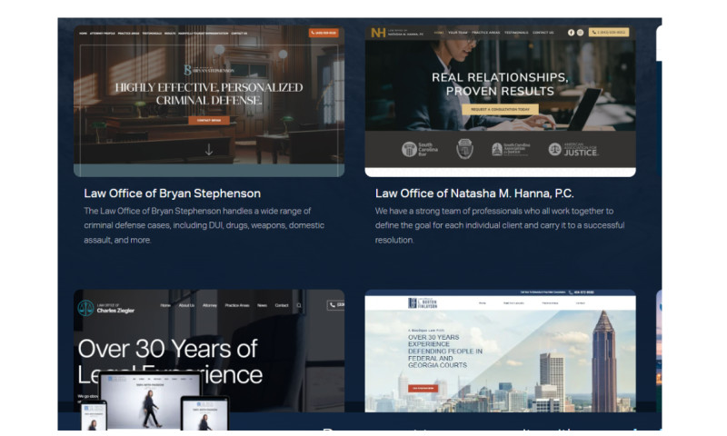The width and height of the screenshot is (727, 436).
Task: Click the Instagram icon in Hanna header
Action: click(x=581, y=33)
